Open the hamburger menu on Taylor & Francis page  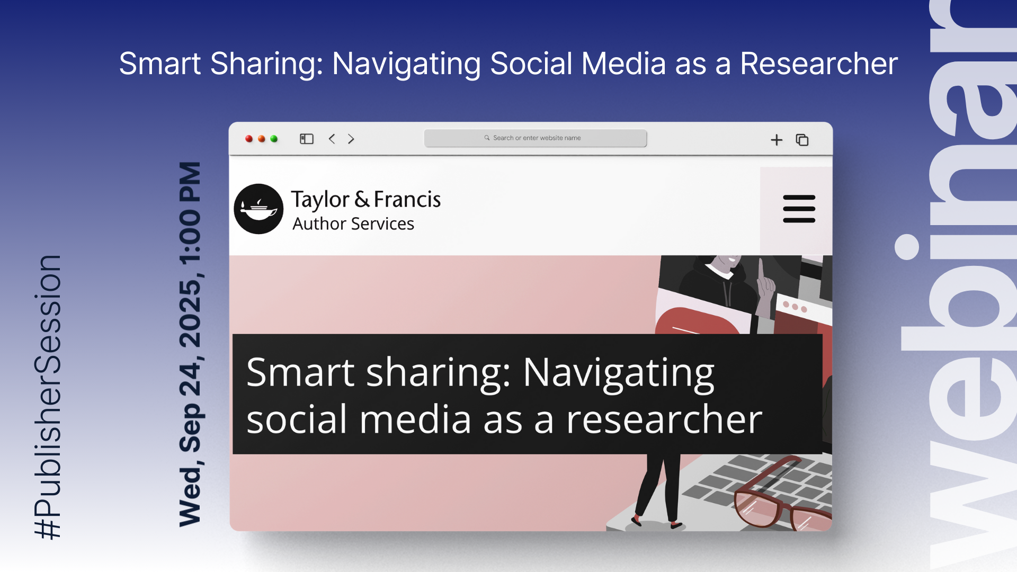pyautogui.click(x=799, y=209)
